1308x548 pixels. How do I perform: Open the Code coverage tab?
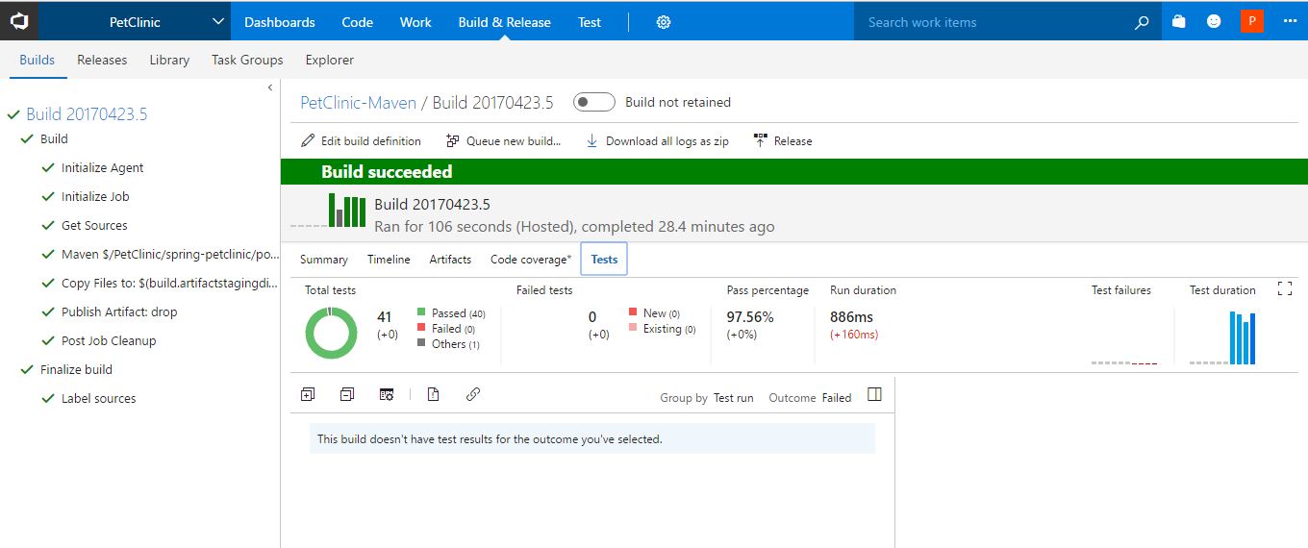[x=531, y=260]
